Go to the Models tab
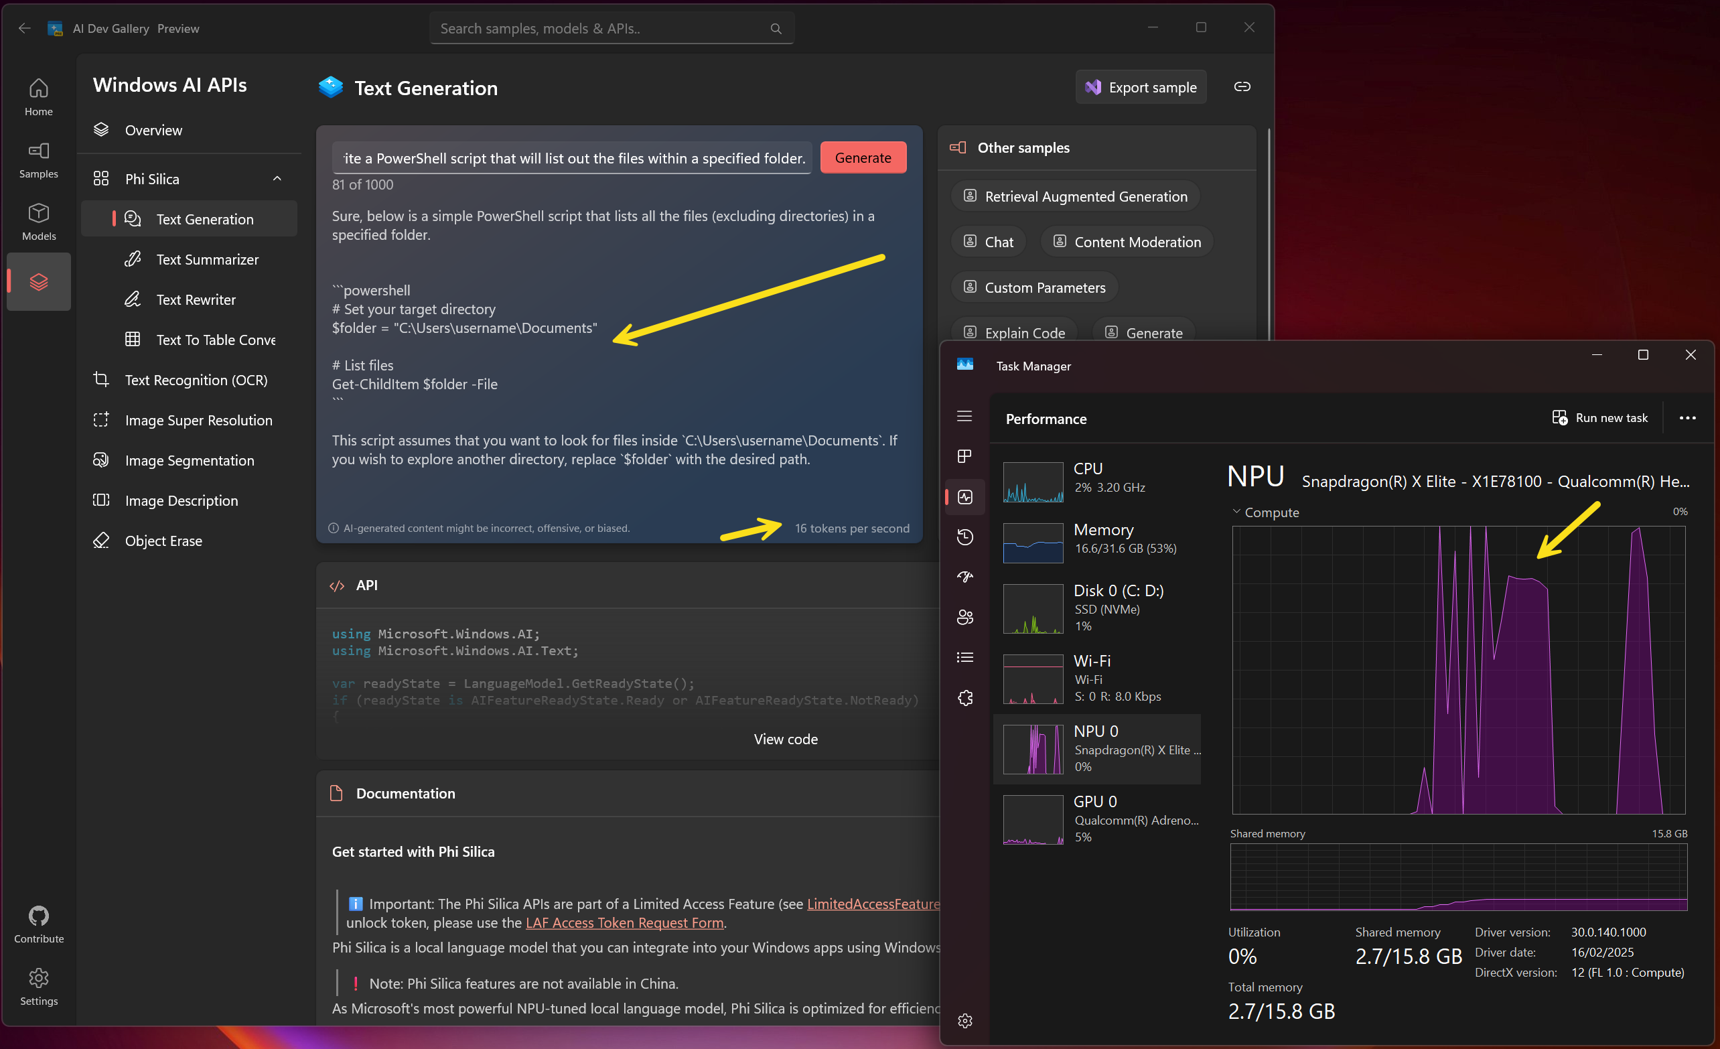 [38, 221]
